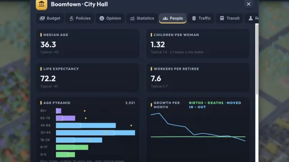Close the City Hall panel

tap(248, 4)
